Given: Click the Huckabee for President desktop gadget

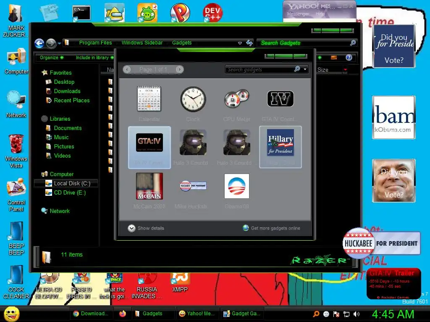Looking at the screenshot, I should point(381,244).
